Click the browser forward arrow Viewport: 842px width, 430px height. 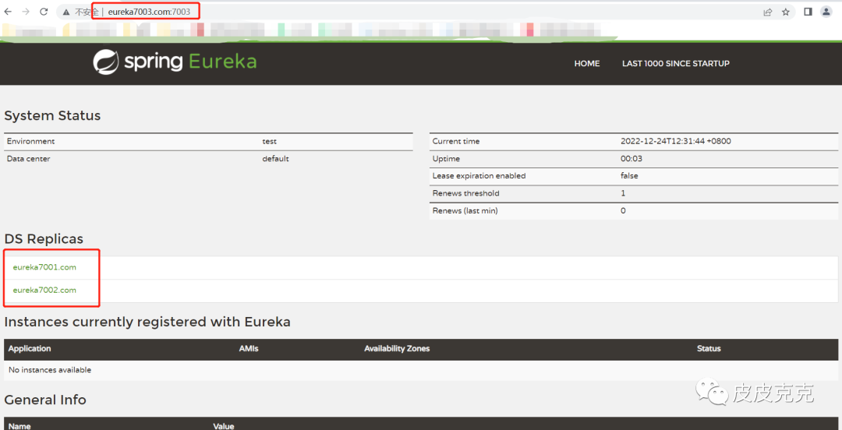pyautogui.click(x=26, y=12)
